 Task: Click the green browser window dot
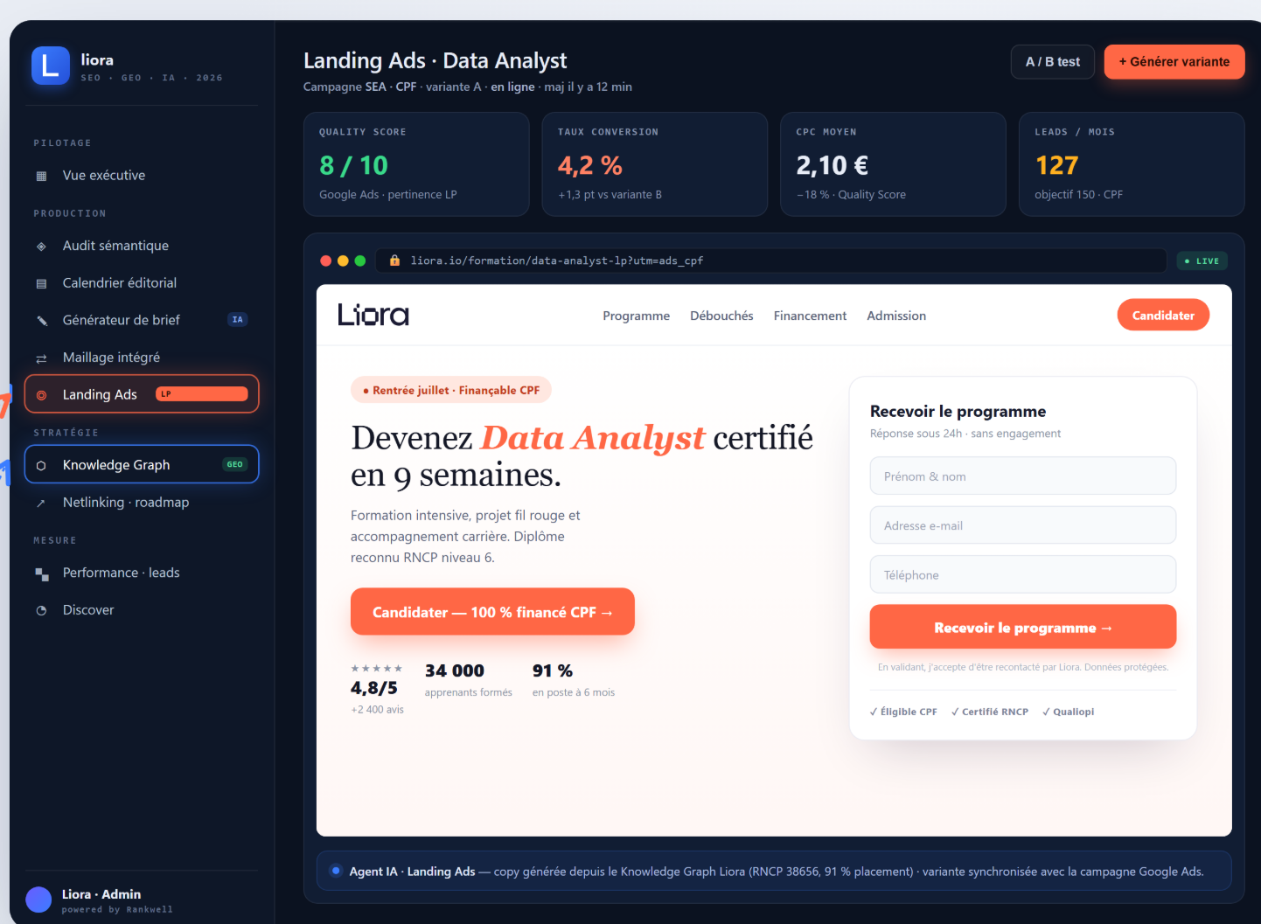coord(360,261)
